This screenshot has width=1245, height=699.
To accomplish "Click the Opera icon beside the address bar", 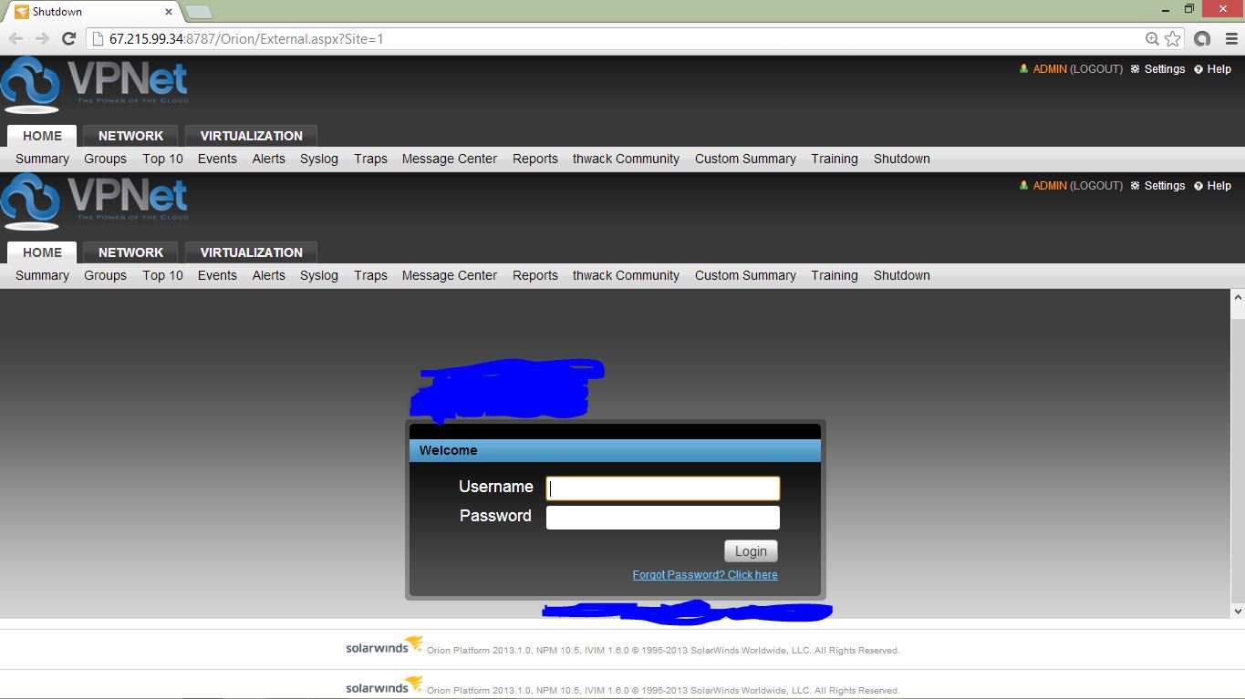I will click(1201, 39).
